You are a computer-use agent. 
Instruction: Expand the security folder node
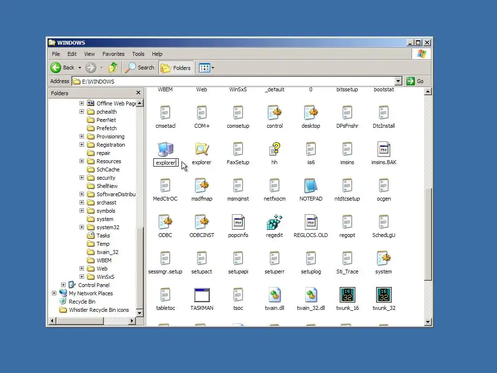click(x=82, y=178)
